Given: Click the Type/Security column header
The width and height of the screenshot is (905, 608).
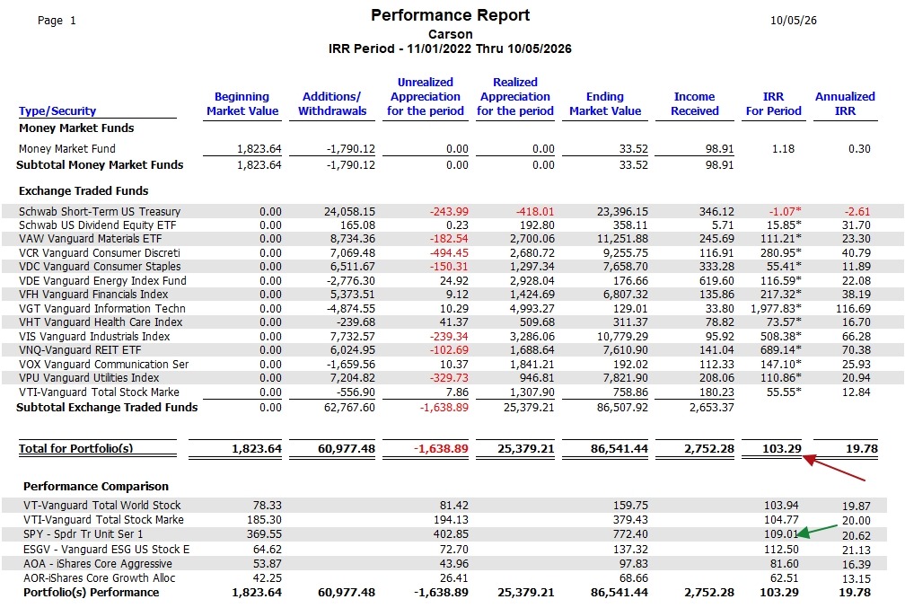Looking at the screenshot, I should pos(57,110).
